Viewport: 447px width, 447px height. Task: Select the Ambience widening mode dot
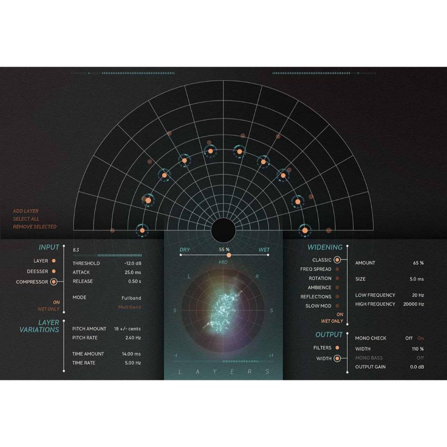(x=337, y=288)
